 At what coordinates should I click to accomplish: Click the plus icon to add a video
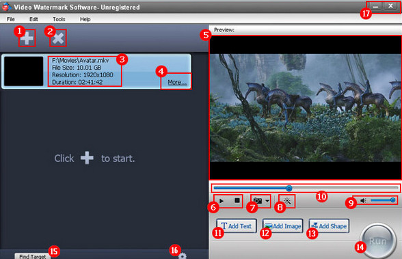click(x=27, y=38)
